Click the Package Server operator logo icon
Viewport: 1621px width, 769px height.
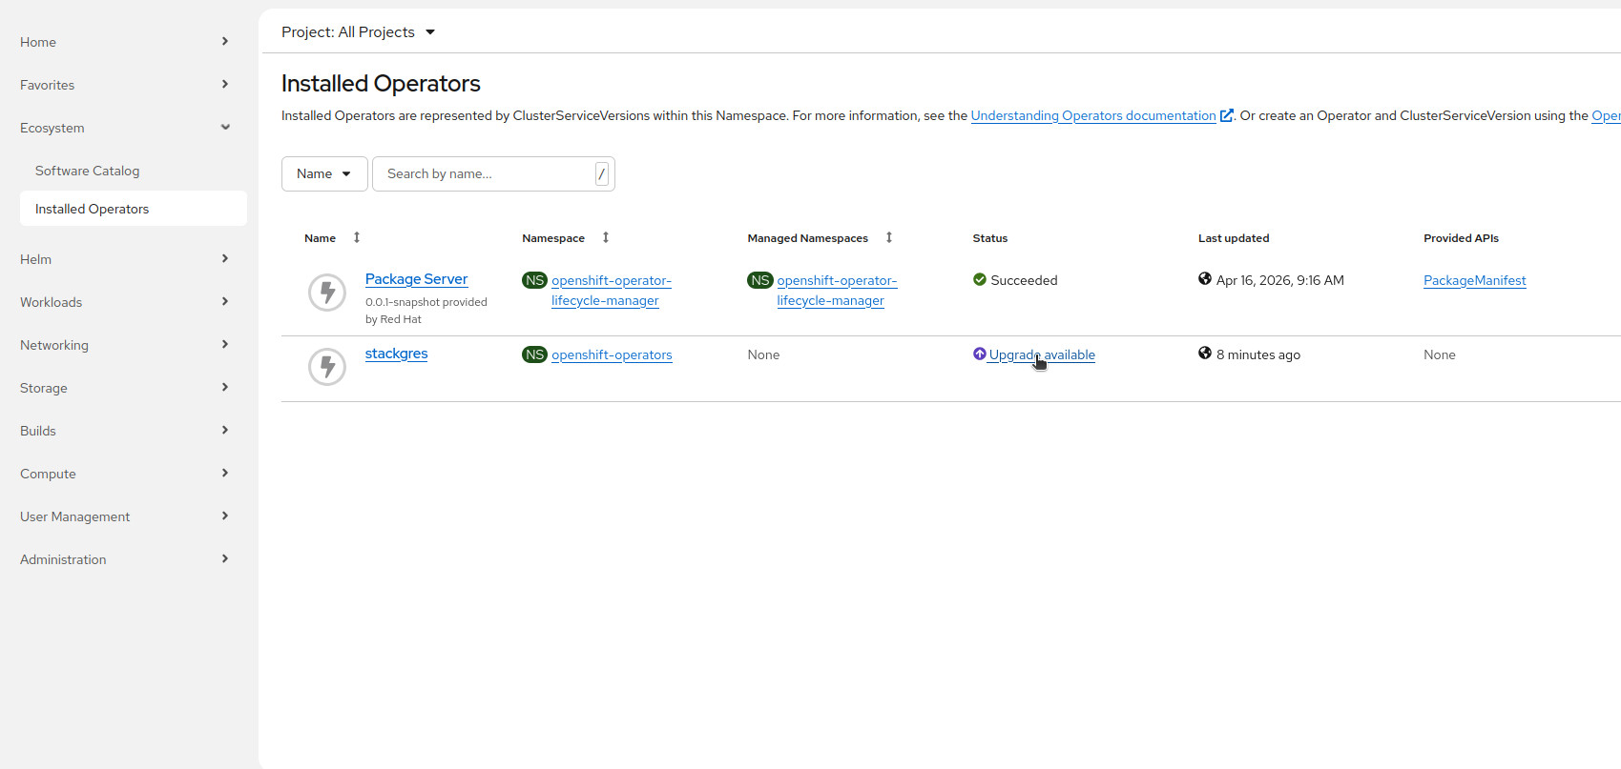tap(327, 293)
